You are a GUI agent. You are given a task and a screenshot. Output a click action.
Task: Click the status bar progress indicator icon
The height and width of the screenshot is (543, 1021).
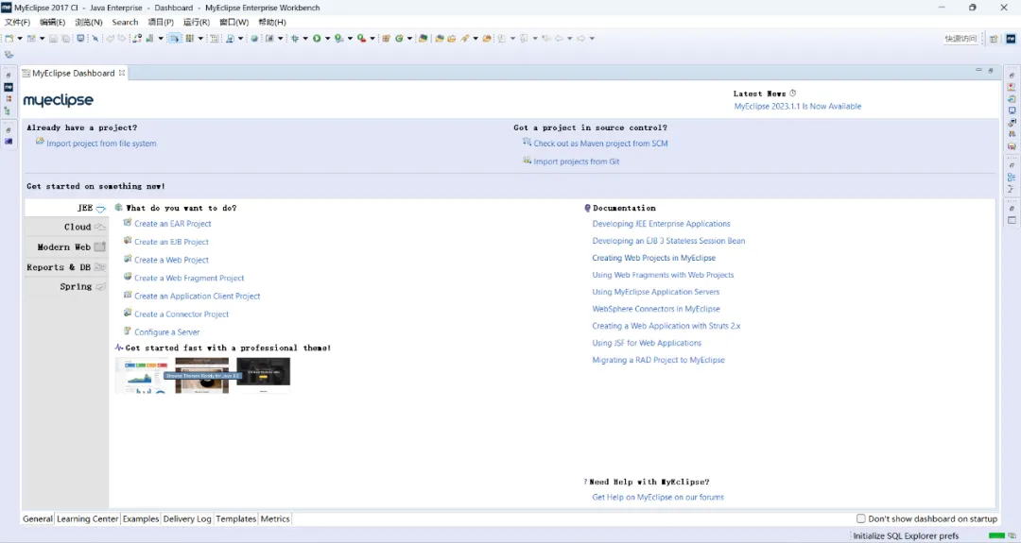(1012, 535)
